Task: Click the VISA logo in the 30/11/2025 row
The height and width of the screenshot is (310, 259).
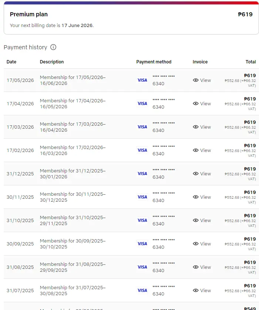Action: click(x=142, y=197)
